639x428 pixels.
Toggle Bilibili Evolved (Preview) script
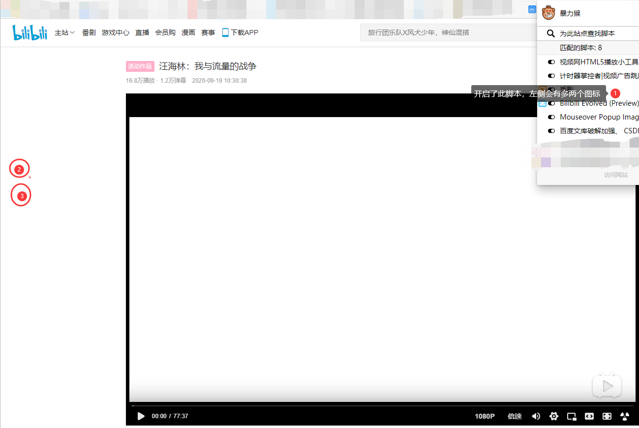tap(551, 103)
